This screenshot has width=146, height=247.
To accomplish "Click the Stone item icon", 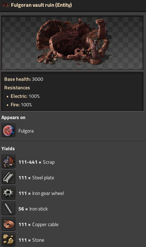I will pyautogui.click(x=9, y=240).
